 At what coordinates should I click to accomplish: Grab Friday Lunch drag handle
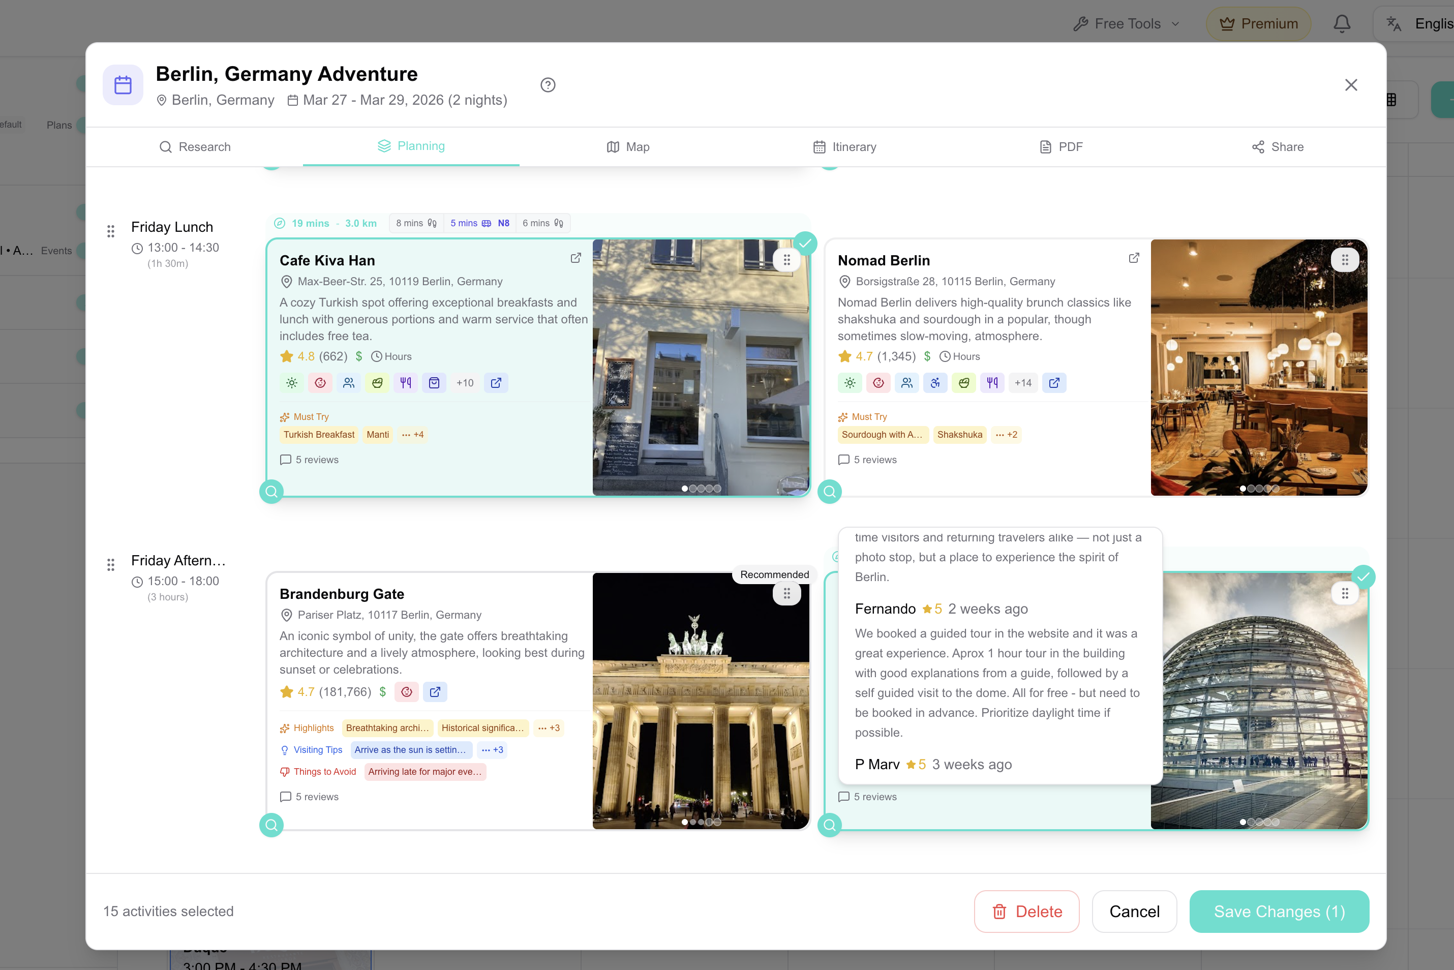(111, 231)
